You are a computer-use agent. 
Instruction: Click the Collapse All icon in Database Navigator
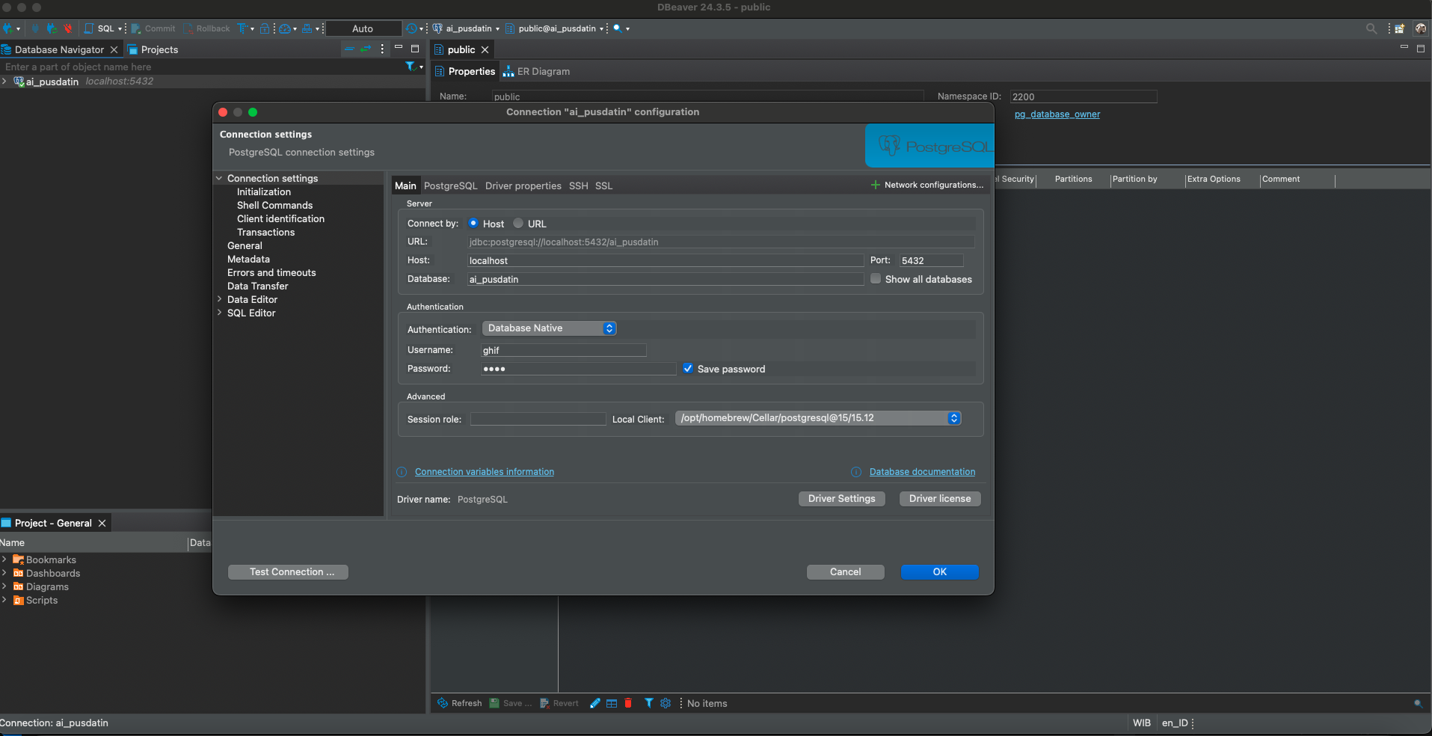(x=349, y=49)
